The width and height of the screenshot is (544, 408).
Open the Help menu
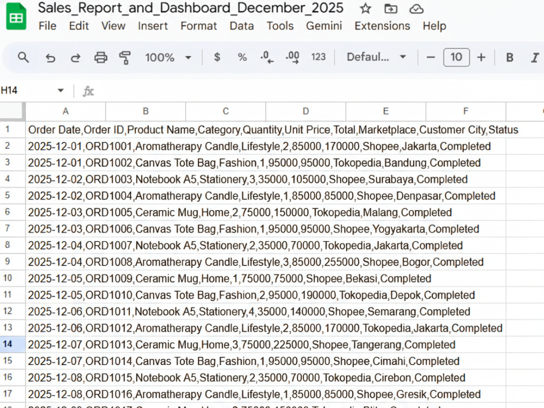[x=434, y=26]
